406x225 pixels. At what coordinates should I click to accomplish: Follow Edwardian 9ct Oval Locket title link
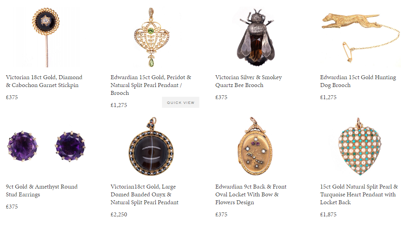pyautogui.click(x=251, y=194)
